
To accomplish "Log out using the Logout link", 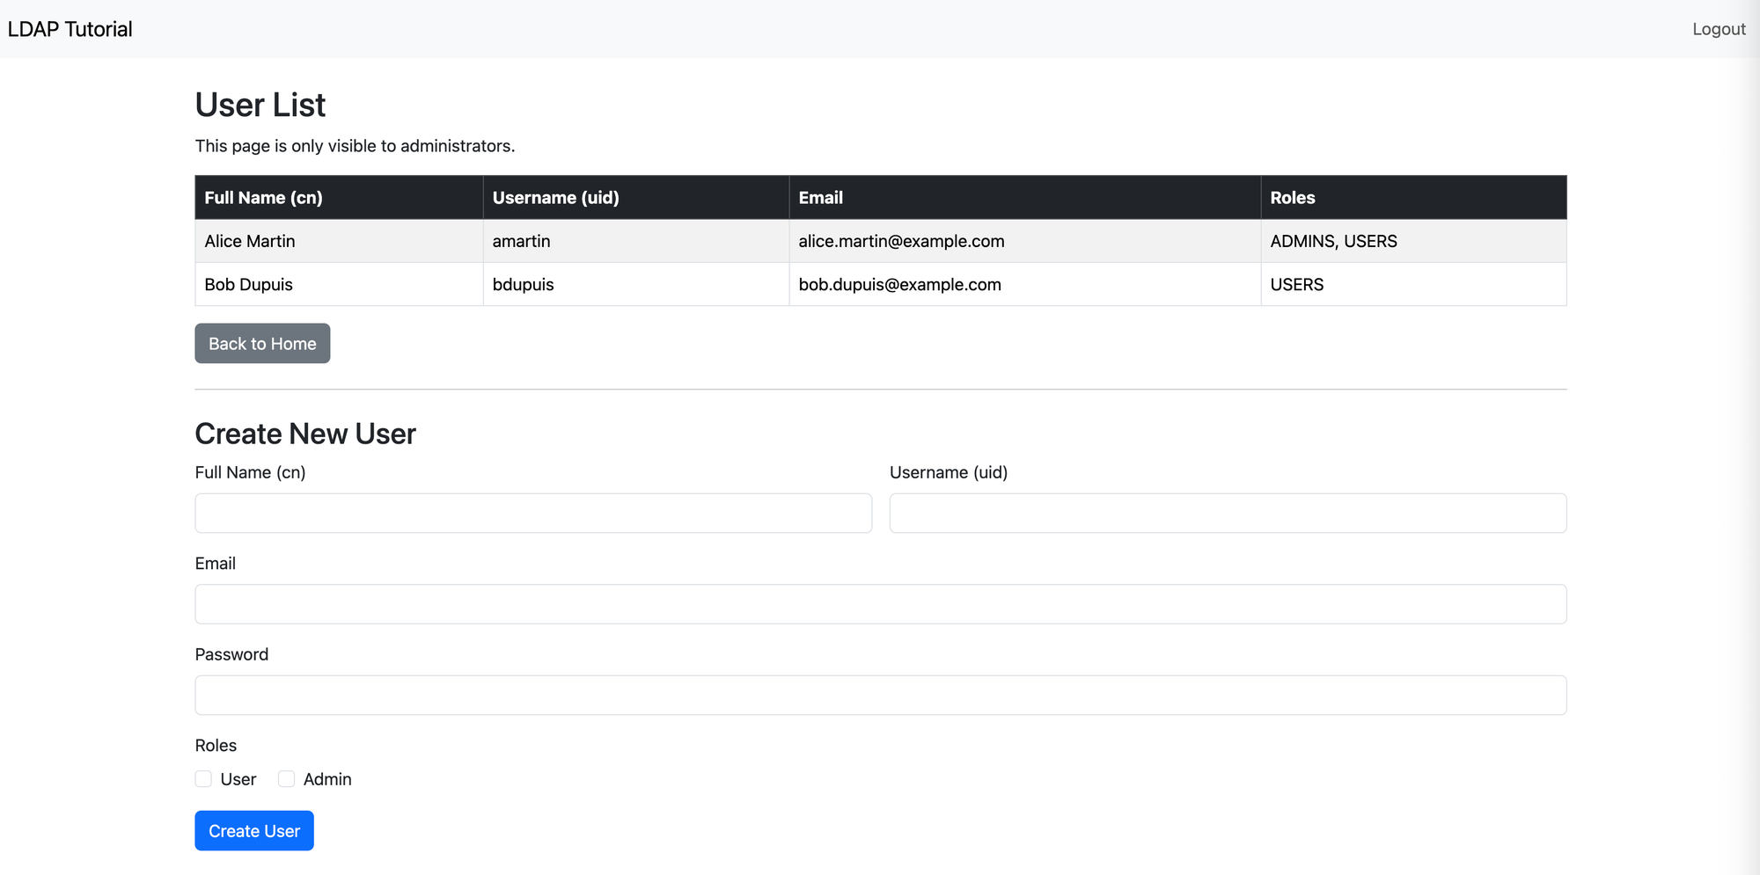I will coord(1718,29).
